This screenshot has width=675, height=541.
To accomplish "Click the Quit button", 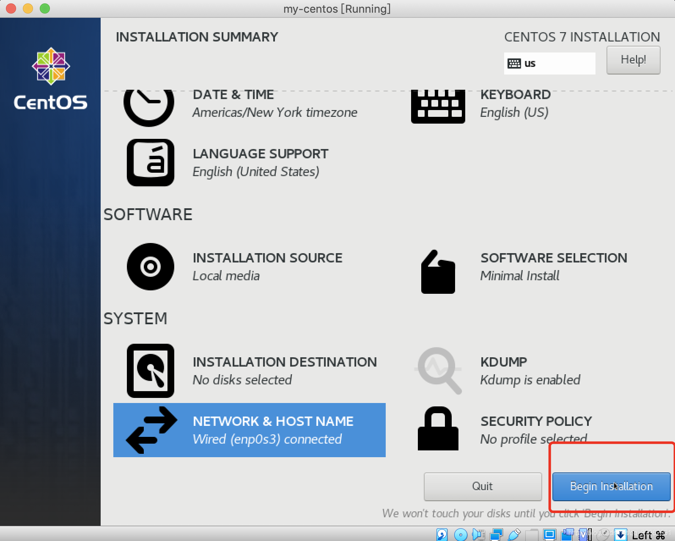I will pos(483,486).
